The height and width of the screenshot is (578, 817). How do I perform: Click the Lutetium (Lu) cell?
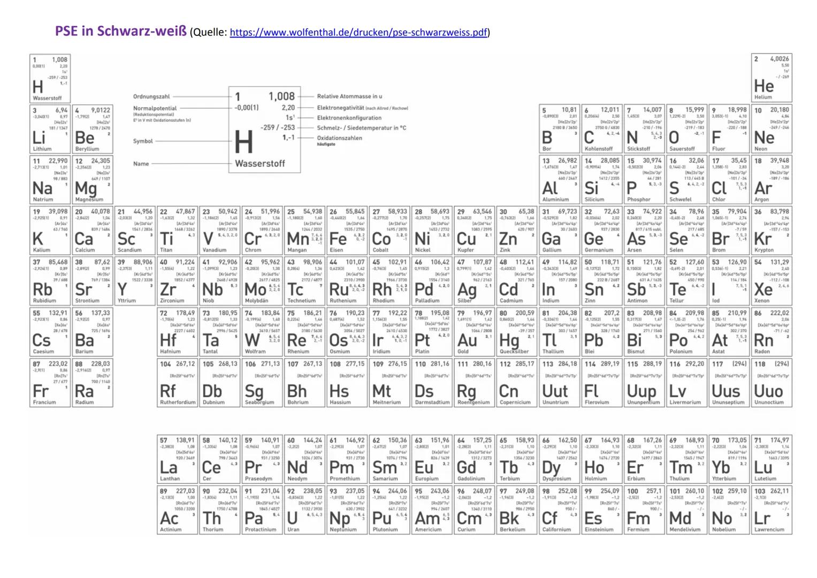[772, 459]
